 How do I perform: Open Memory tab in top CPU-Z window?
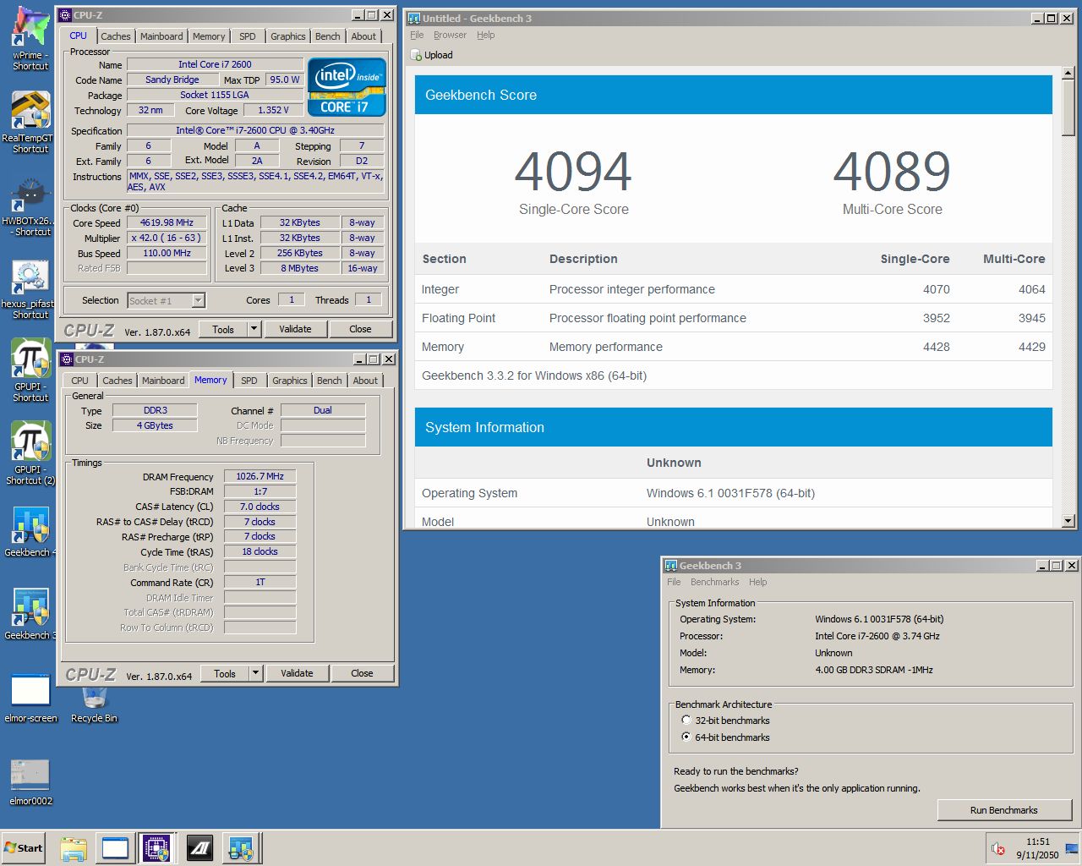(x=209, y=36)
